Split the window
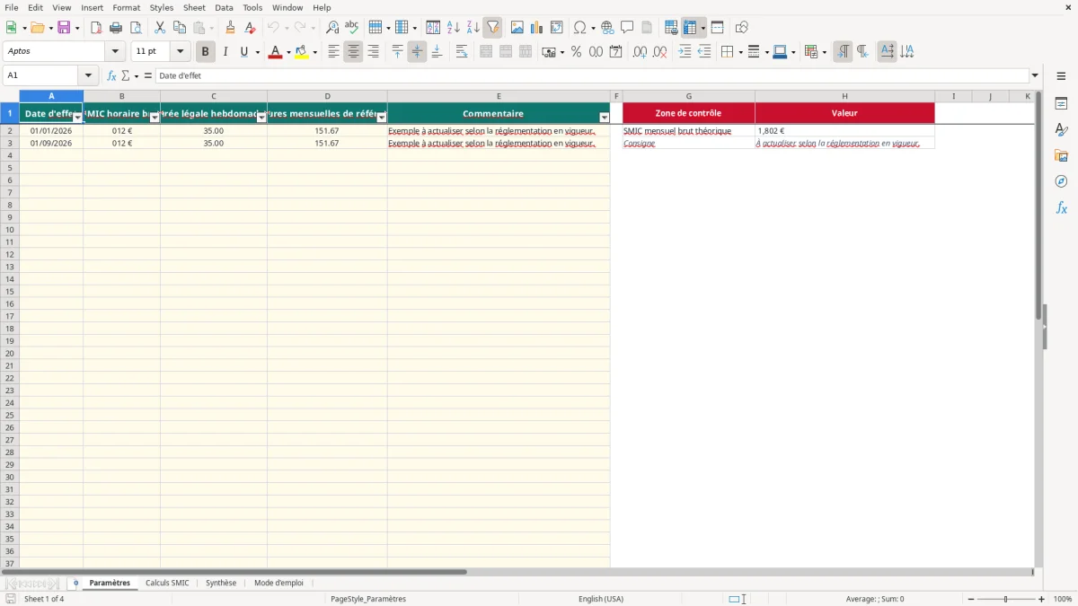 pyautogui.click(x=718, y=28)
